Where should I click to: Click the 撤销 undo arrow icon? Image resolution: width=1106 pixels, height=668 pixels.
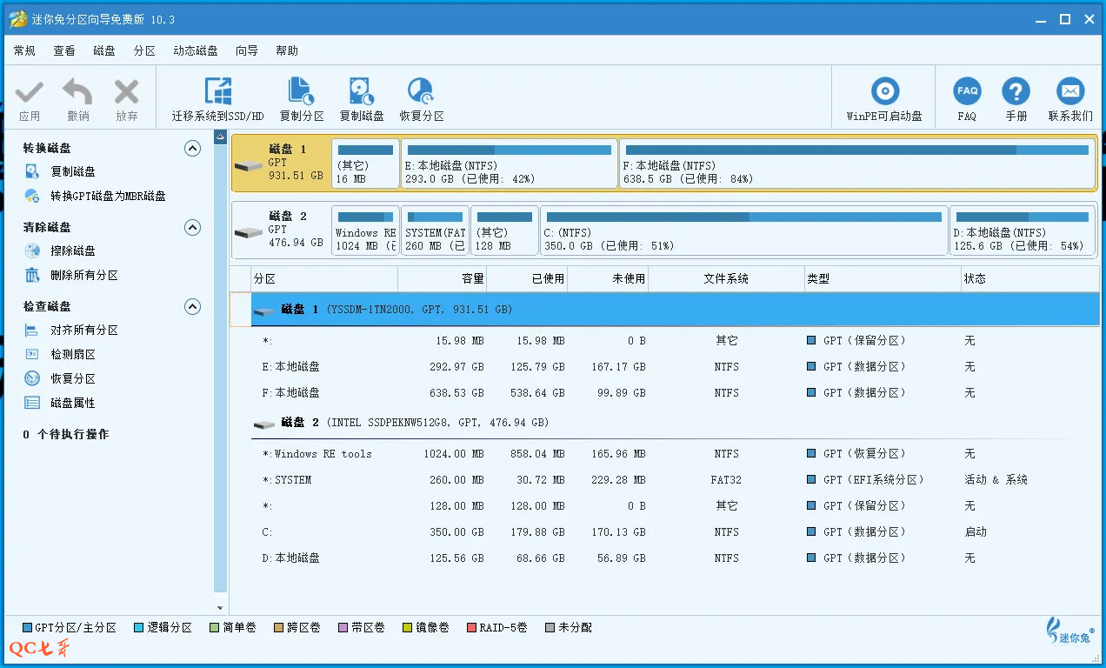coord(78,91)
